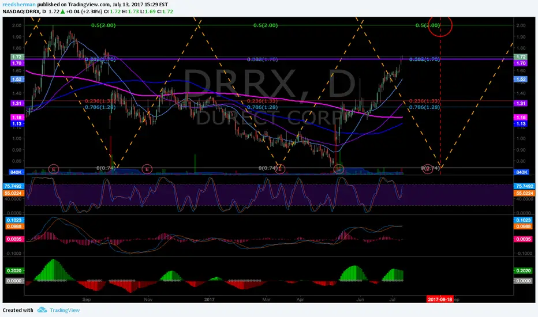
Task: Select the orange 0.0988 signal value on right axis
Action: 523,227
